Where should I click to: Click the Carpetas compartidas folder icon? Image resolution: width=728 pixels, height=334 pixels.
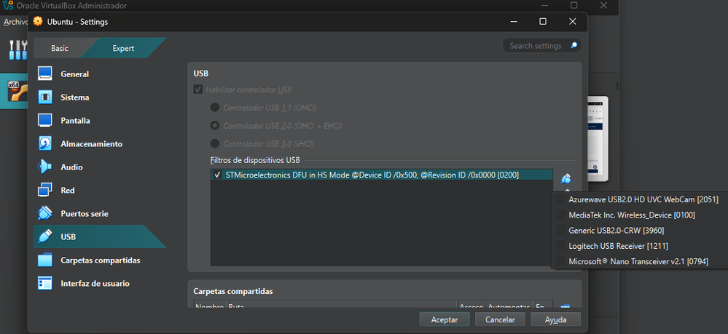click(x=45, y=261)
